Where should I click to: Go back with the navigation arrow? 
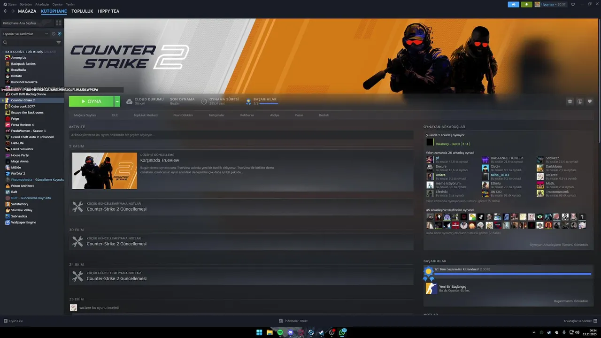coord(5,11)
